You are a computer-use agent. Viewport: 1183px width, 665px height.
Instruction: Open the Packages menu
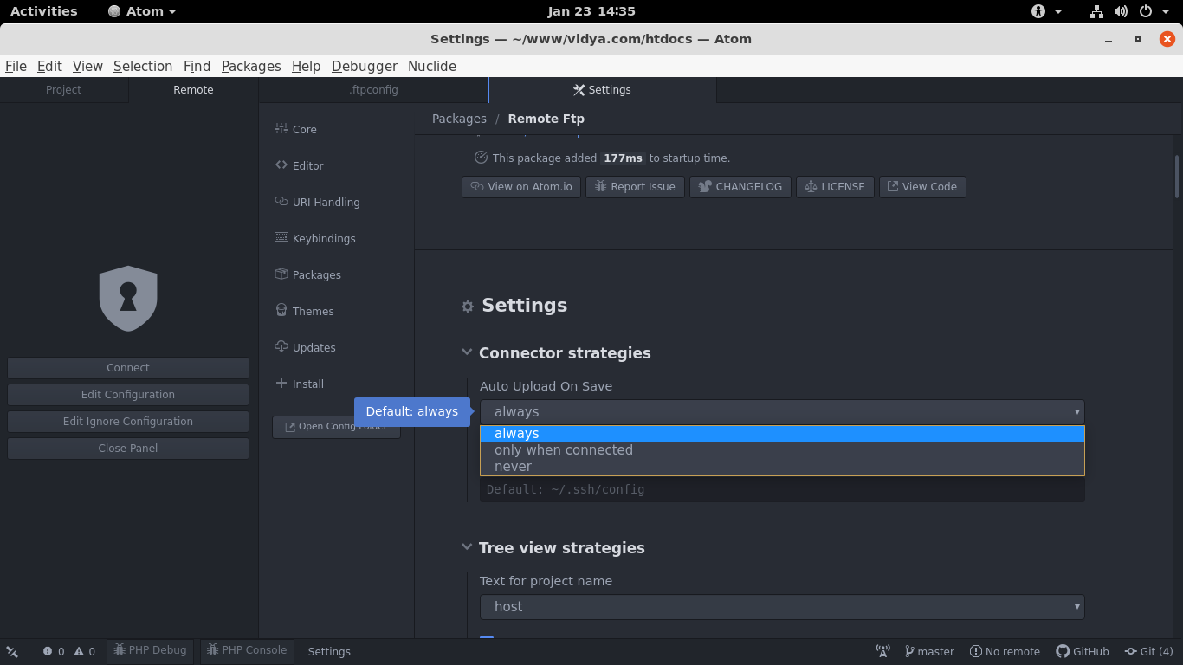[251, 66]
